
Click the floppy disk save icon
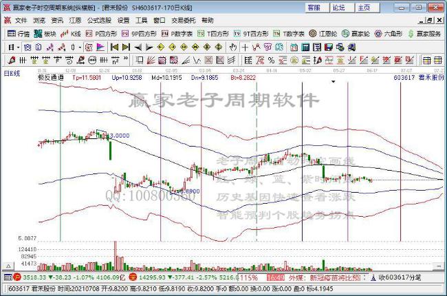[329, 47]
